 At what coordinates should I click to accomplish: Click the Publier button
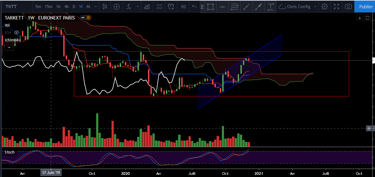tap(366, 6)
